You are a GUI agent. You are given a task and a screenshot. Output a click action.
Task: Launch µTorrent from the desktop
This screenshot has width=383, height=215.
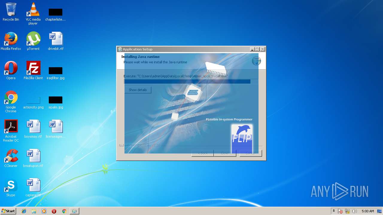33,41
